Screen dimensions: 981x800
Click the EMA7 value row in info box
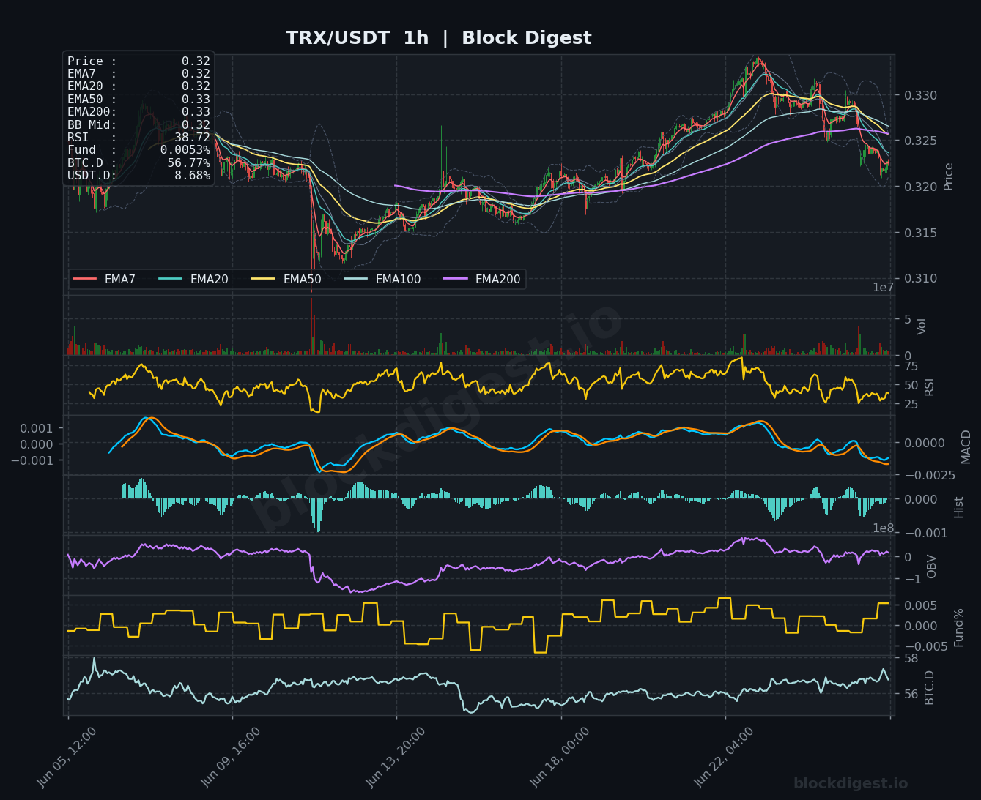pos(138,74)
